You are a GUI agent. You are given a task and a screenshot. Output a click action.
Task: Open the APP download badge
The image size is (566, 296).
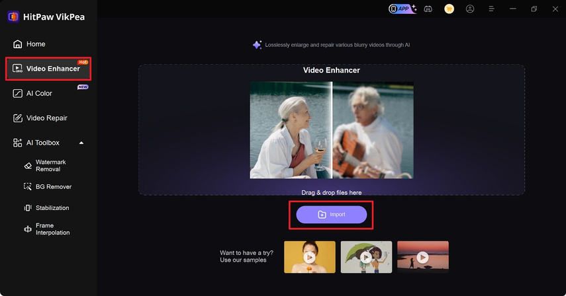pyautogui.click(x=402, y=9)
